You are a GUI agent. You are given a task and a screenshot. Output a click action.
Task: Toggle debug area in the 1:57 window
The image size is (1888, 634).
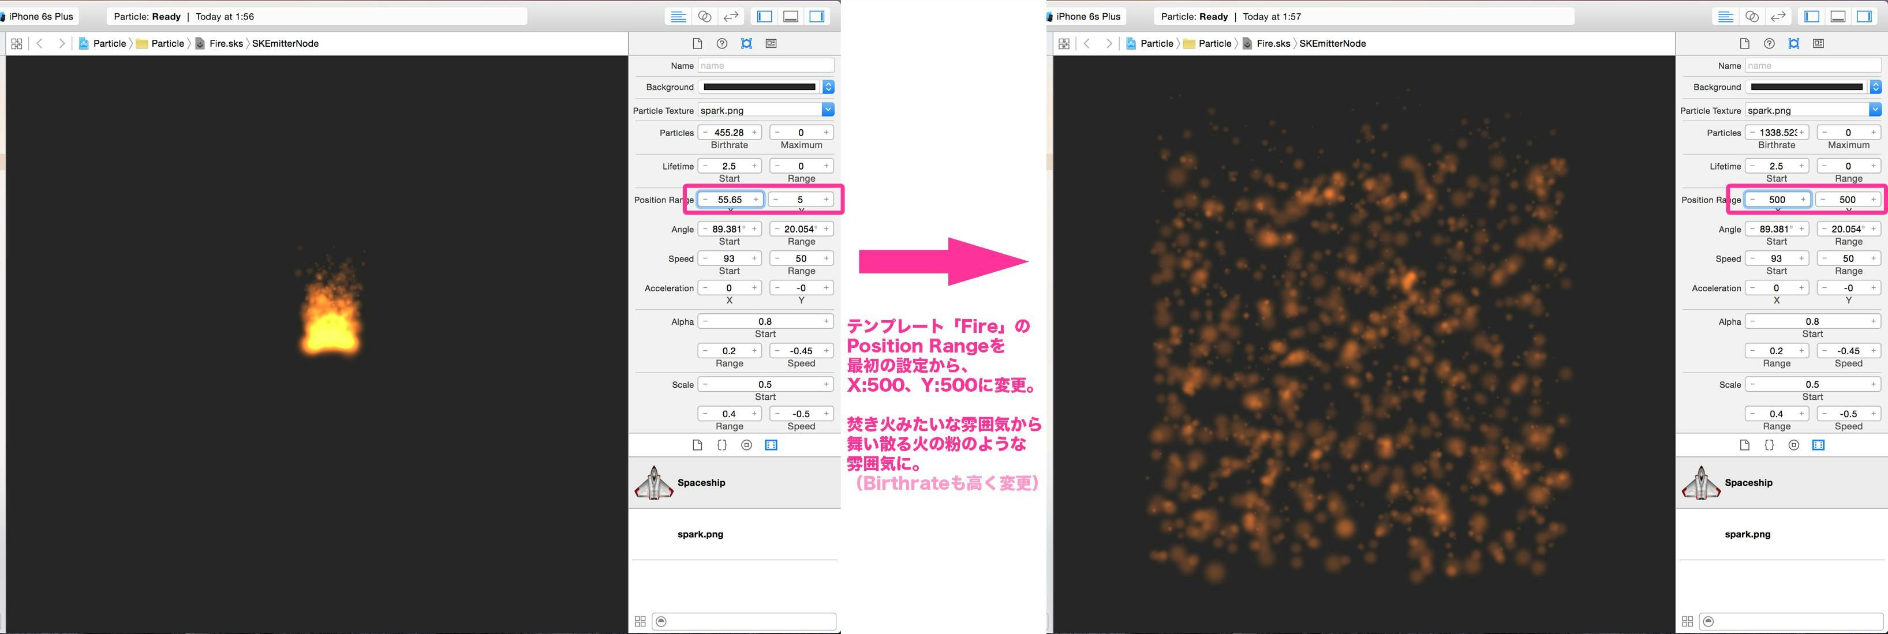pos(1838,16)
